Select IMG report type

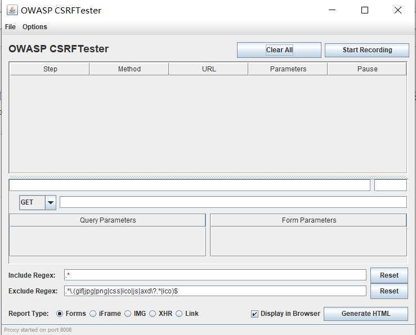[135, 314]
